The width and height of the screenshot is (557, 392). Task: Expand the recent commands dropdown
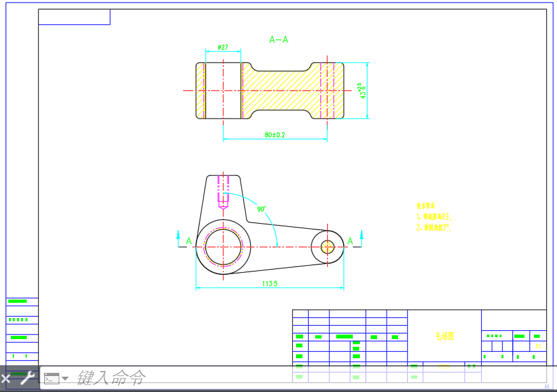pos(65,379)
